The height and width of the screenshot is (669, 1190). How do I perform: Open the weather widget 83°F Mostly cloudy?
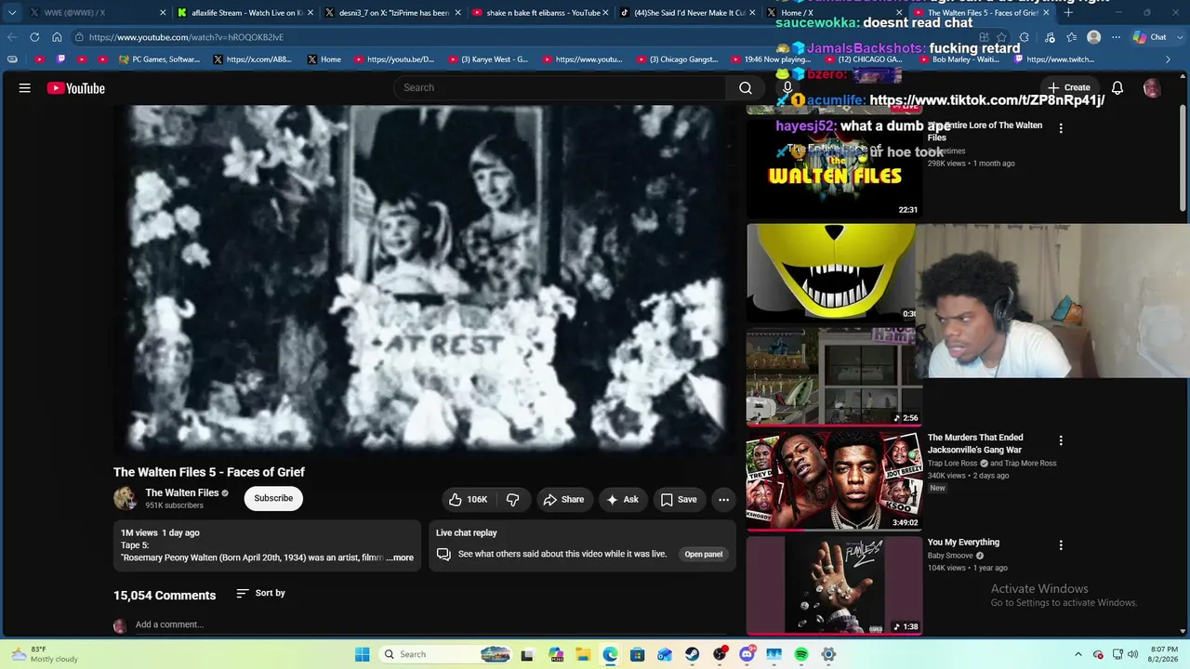coord(43,654)
